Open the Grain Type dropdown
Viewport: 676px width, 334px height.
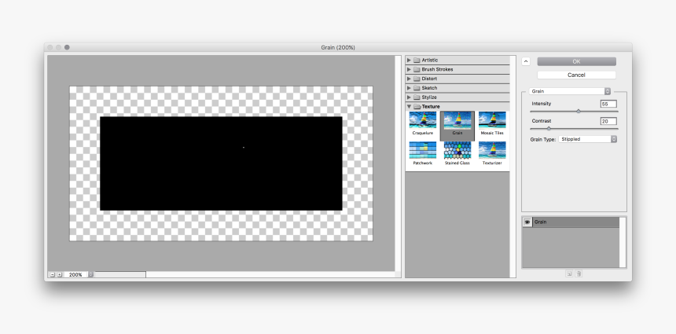pos(589,139)
